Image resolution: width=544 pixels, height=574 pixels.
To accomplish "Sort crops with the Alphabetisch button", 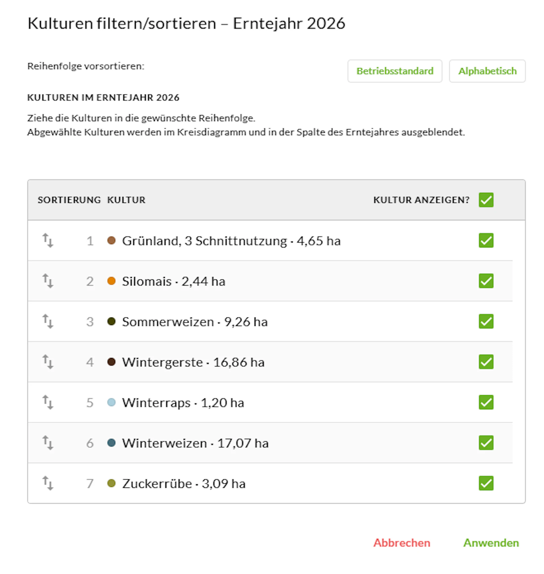I will click(487, 71).
